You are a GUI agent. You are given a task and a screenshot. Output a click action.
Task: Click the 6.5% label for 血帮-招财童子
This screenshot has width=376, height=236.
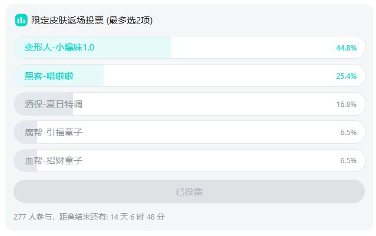tap(348, 161)
